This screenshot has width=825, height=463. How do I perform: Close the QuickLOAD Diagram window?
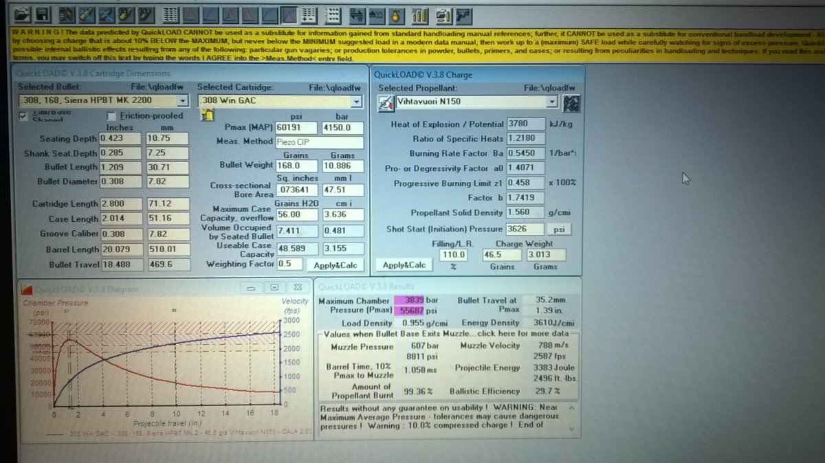(x=297, y=287)
